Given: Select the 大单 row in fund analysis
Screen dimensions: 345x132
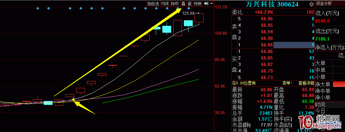Looking at the screenshot, I should (330, 63).
